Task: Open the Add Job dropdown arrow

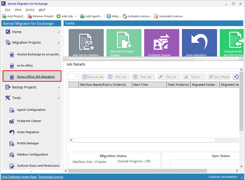Action: [x=76, y=16]
